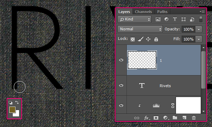Open the Kind filter dropdown
The width and height of the screenshot is (212, 127).
pyautogui.click(x=134, y=19)
